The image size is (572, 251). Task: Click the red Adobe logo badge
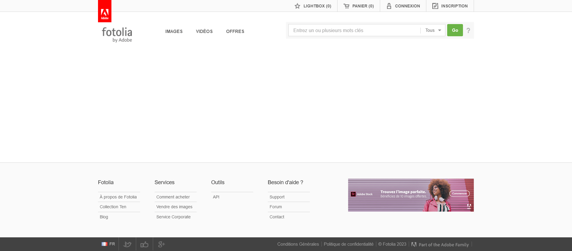pyautogui.click(x=105, y=11)
